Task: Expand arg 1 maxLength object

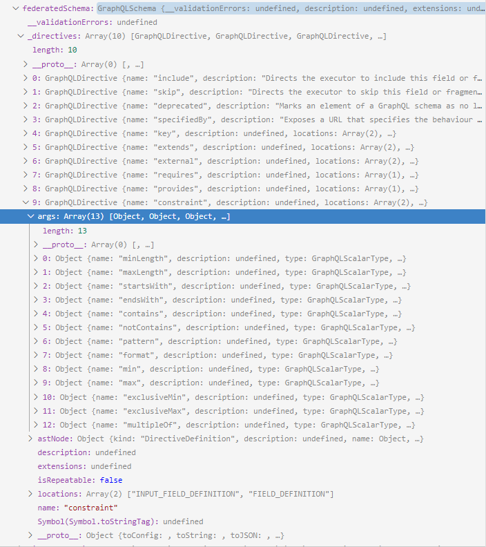Action: click(x=36, y=272)
